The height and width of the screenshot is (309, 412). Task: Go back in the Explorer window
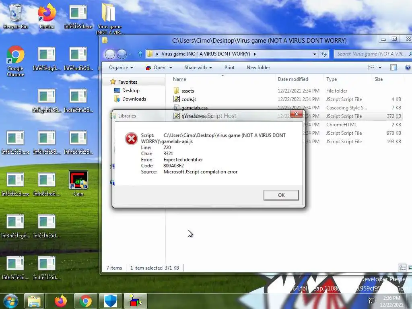[110, 54]
